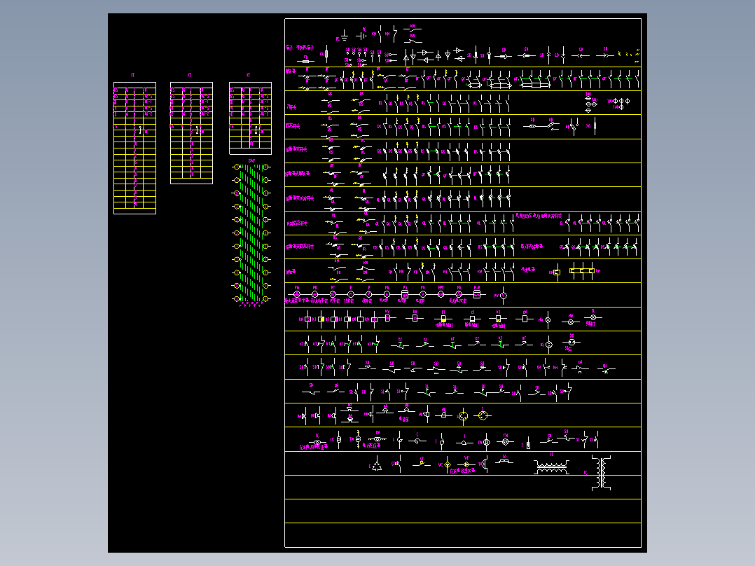Click the dashed triangle symbol in bottom row
Viewport: 755px width, 566px height.
coord(377,465)
